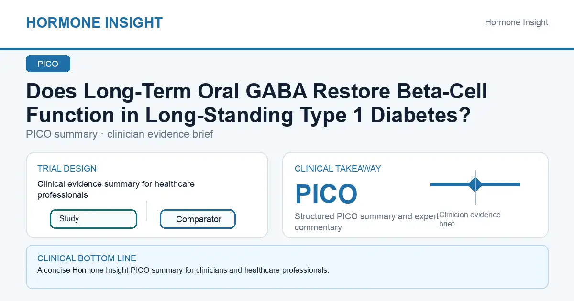Click the horizontal confidence interval bar
Screen dimensions: 574x301
tap(475, 184)
